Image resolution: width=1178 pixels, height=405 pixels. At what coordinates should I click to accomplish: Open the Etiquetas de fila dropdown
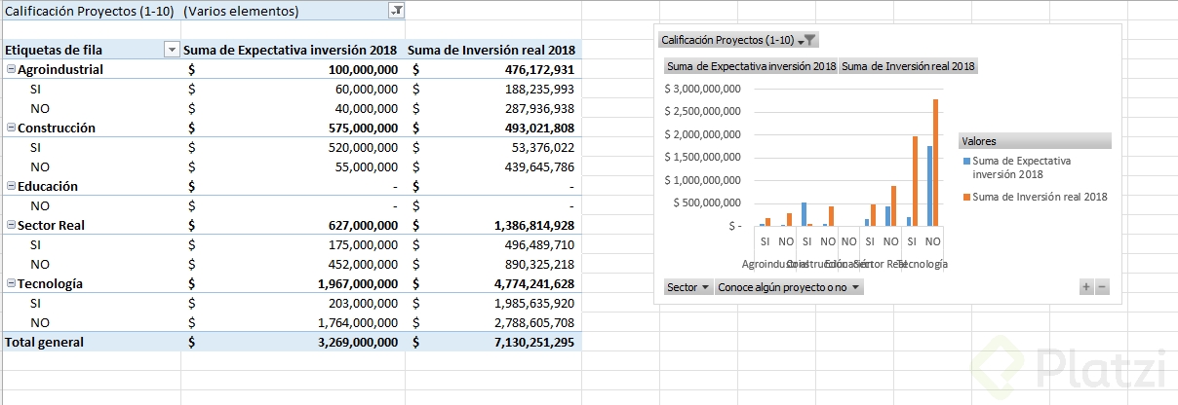tap(172, 50)
